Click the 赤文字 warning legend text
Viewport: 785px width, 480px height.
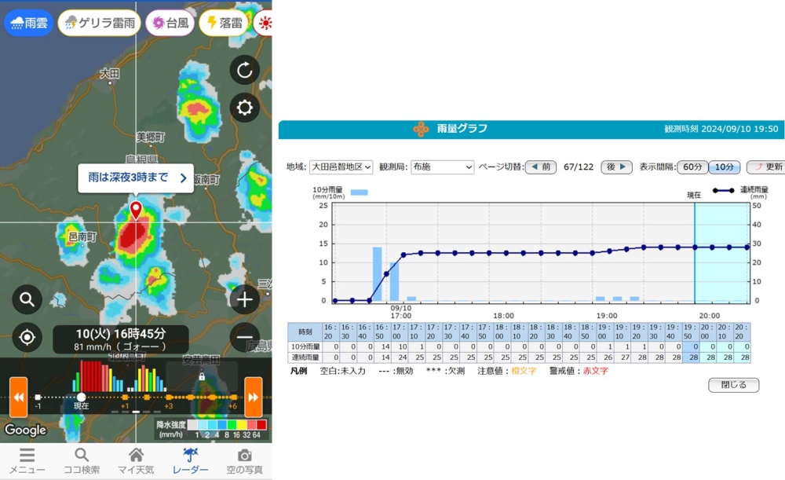pyautogui.click(x=596, y=372)
